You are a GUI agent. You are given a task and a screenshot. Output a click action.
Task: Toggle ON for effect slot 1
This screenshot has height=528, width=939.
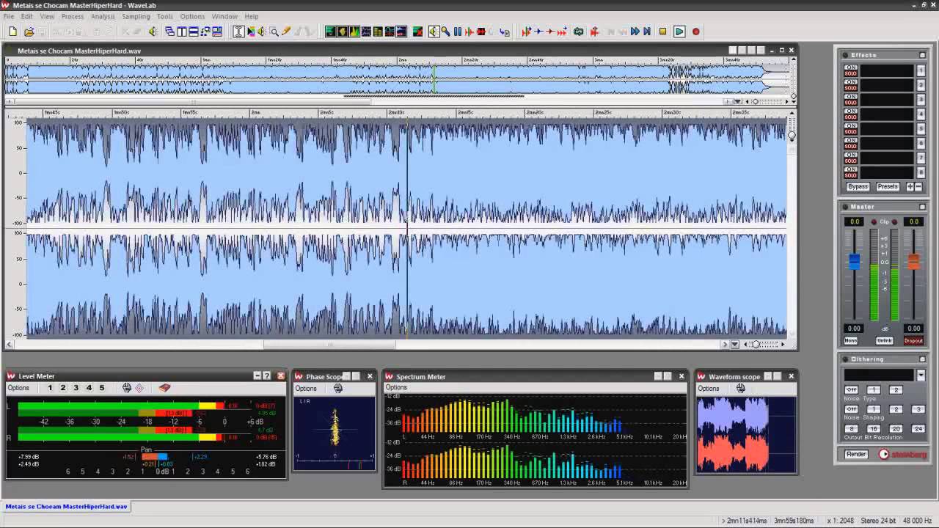coord(851,67)
